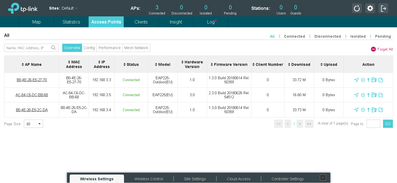Screen dimensions: 397x183
Task: Show All access points filter
Action: (x=272, y=36)
